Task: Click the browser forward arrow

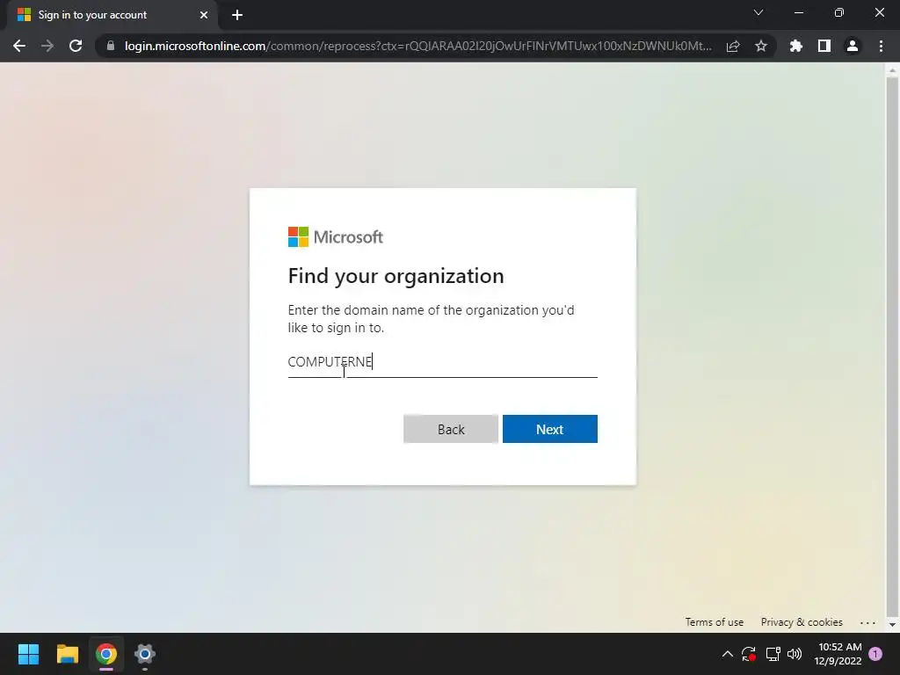Action: click(x=47, y=46)
